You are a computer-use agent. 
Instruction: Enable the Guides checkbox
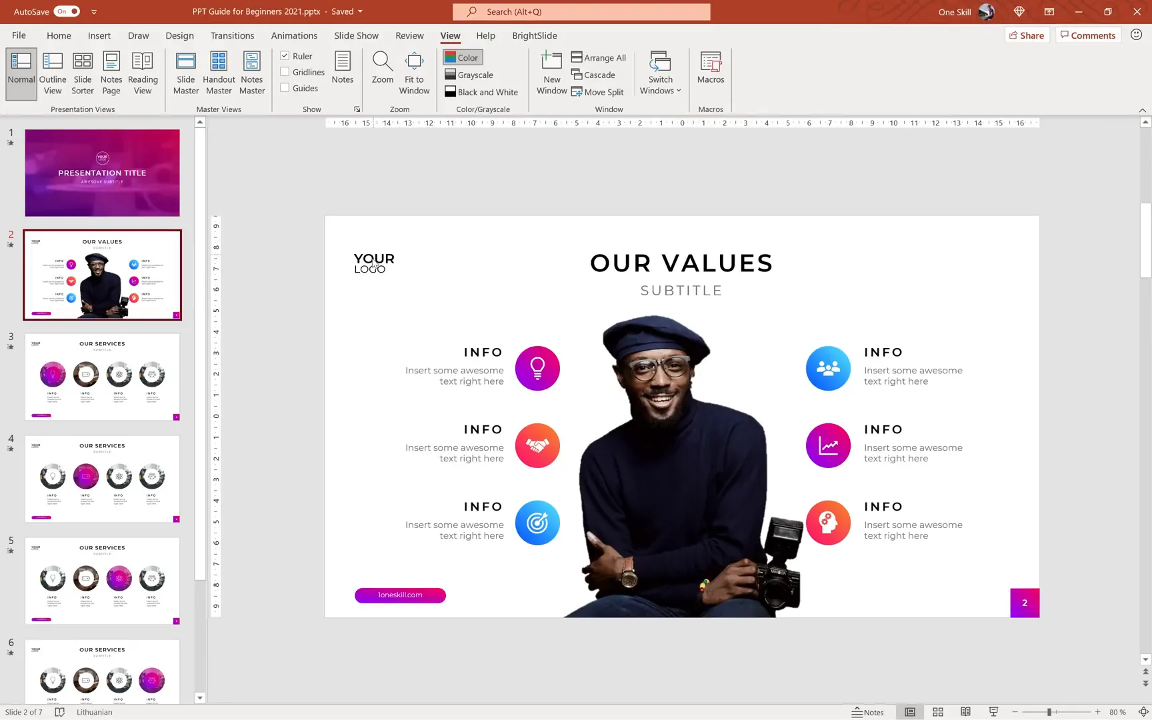[x=285, y=88]
